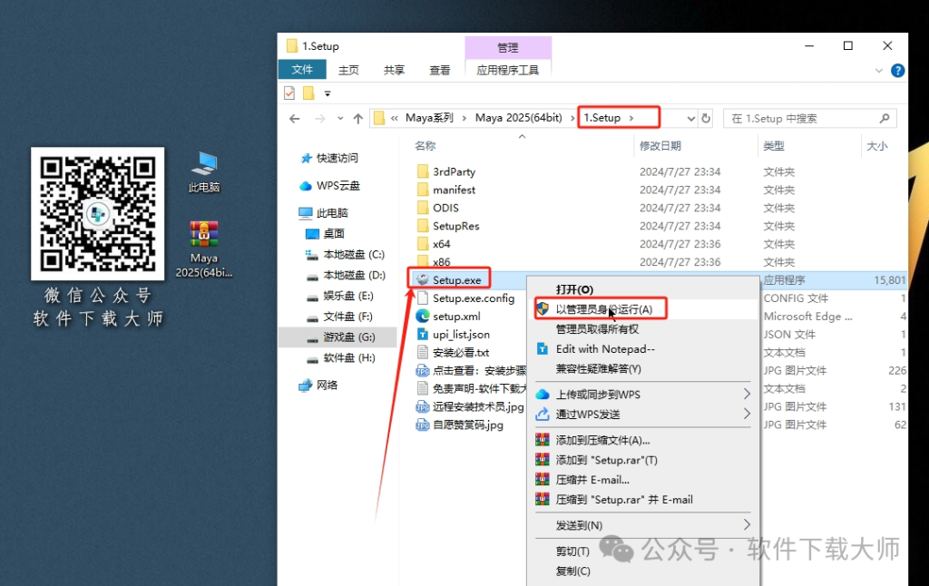Click the Maya 2025(64bit) breadcrumb link
This screenshot has height=586, width=929.
point(517,117)
